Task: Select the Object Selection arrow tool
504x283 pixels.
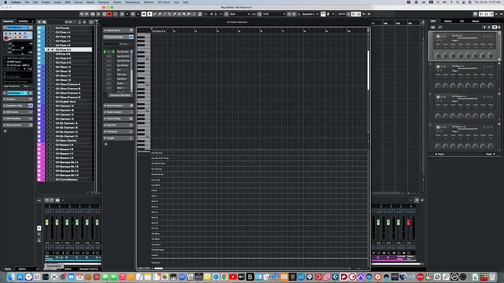Action: click(x=150, y=14)
